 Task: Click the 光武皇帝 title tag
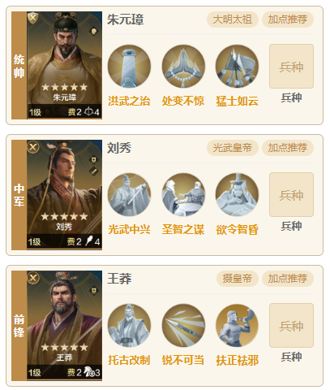(x=233, y=148)
